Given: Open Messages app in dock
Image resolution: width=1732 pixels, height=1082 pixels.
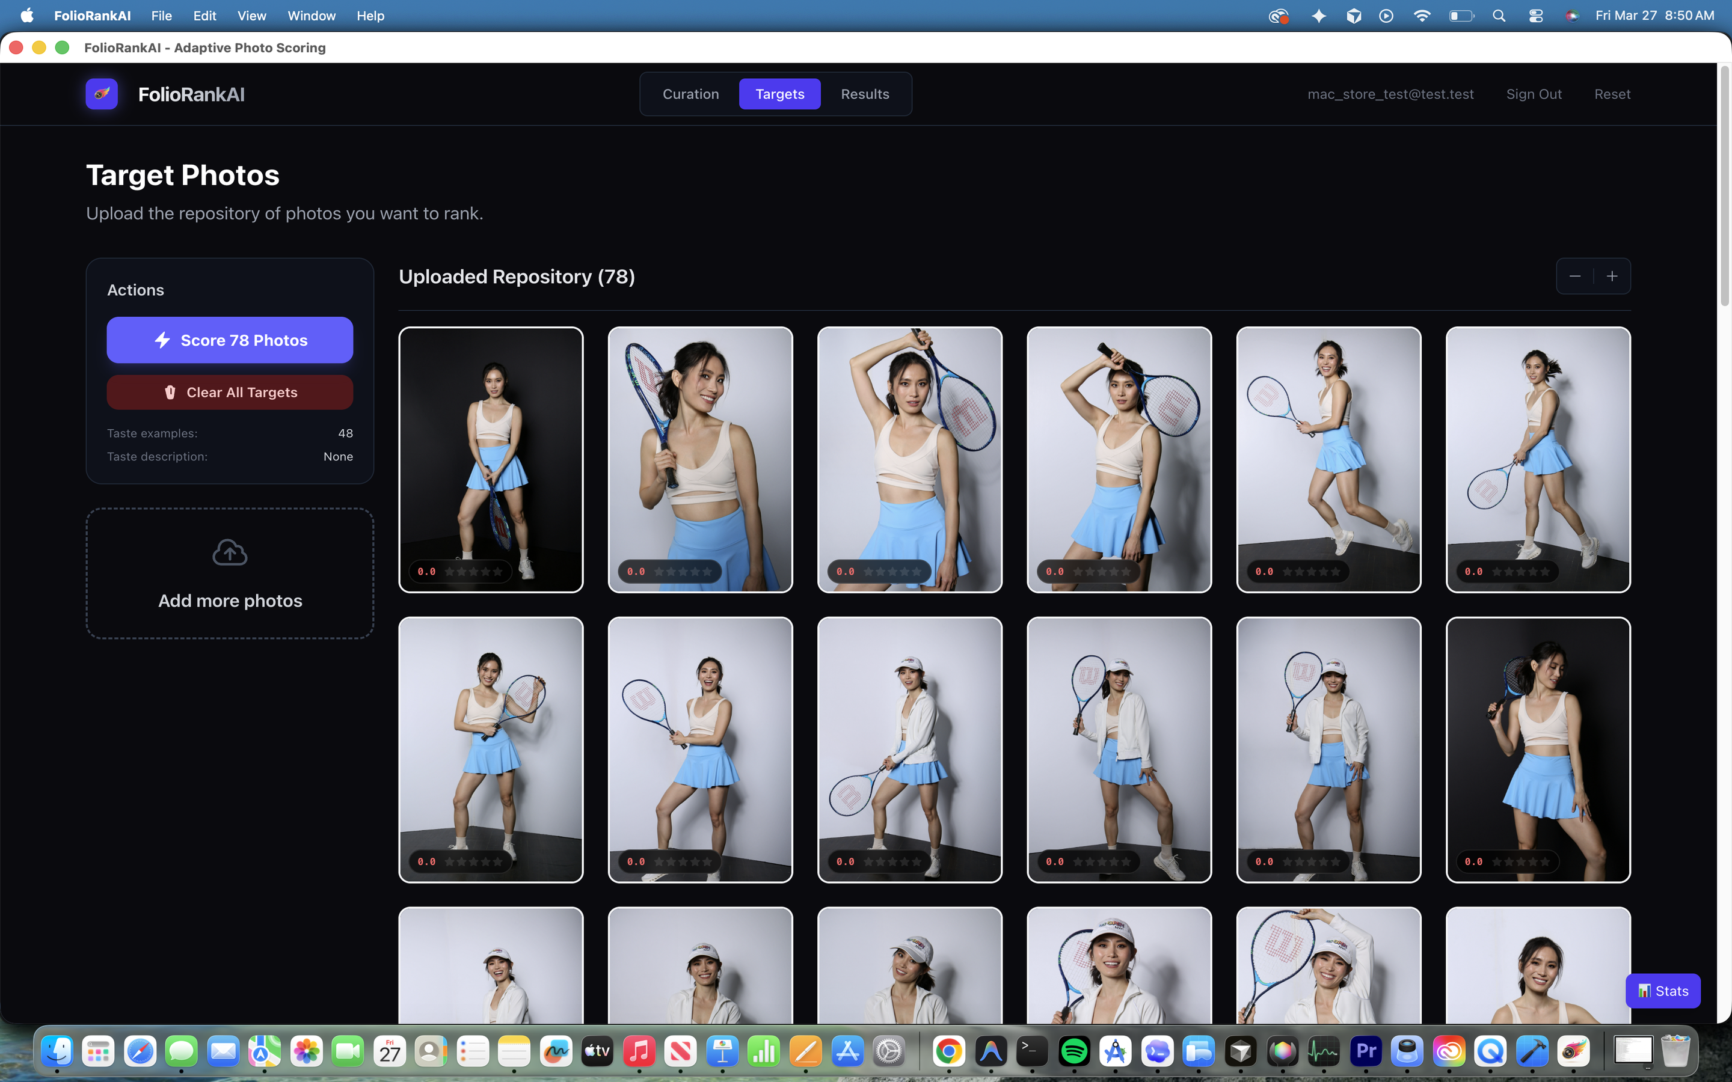Looking at the screenshot, I should pyautogui.click(x=182, y=1051).
